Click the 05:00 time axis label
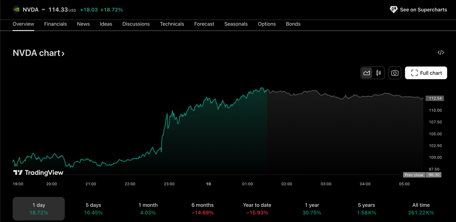This screenshot has height=222, width=456. (404, 184)
